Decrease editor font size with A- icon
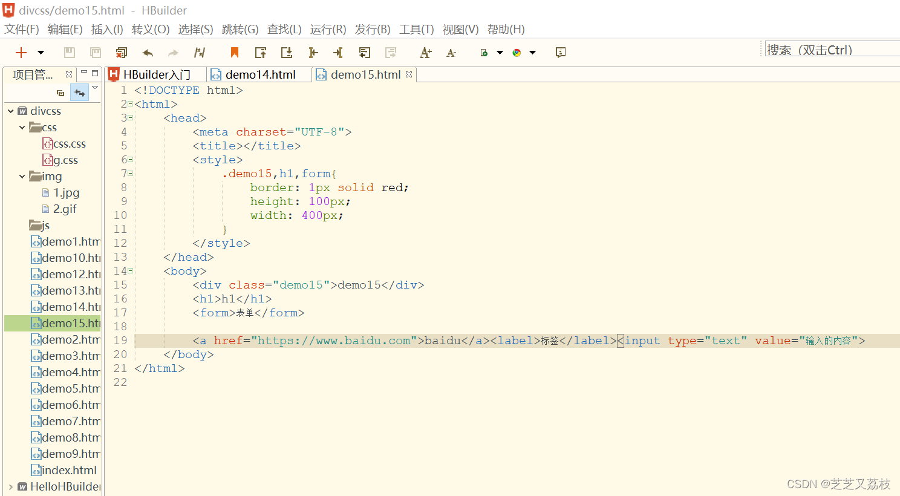This screenshot has height=496, width=900. pyautogui.click(x=451, y=53)
